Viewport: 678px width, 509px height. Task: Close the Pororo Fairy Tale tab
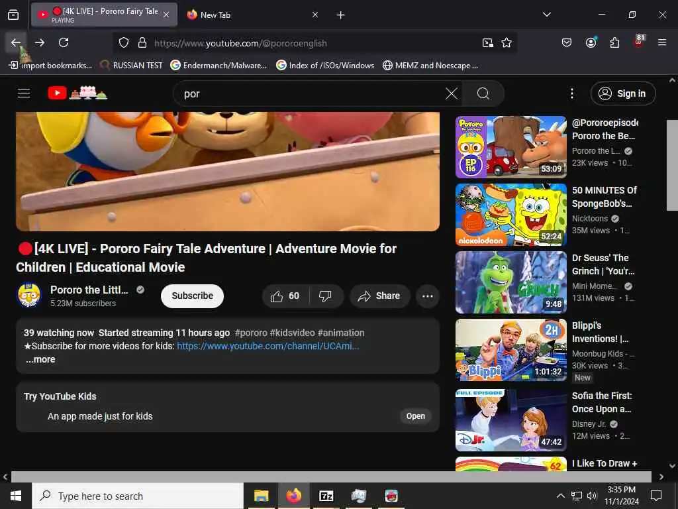166,15
